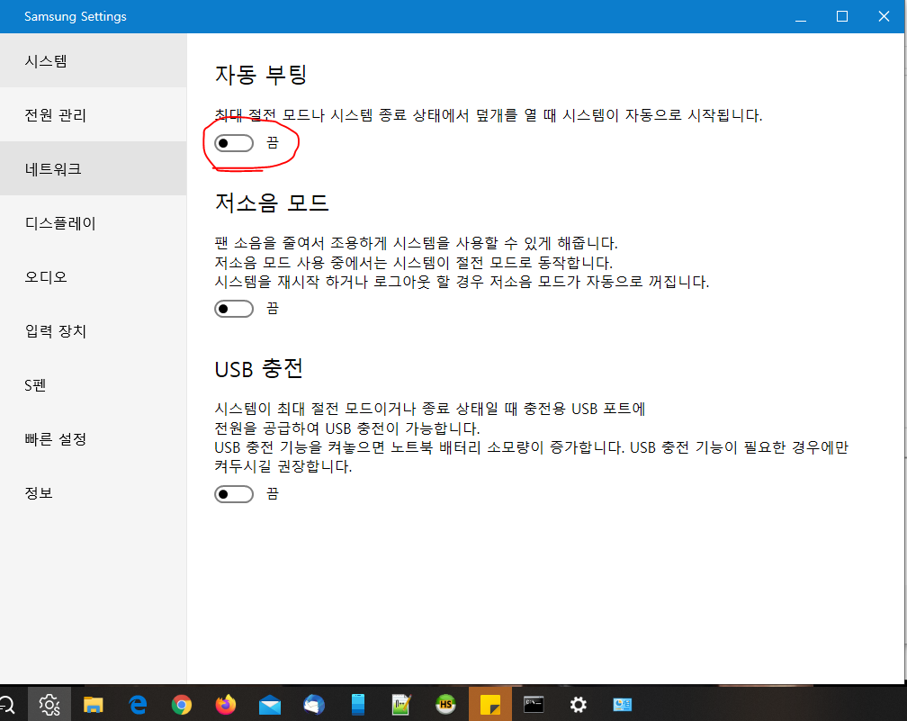Open the 시스템 section in sidebar
Image resolution: width=907 pixels, height=721 pixels.
click(94, 61)
